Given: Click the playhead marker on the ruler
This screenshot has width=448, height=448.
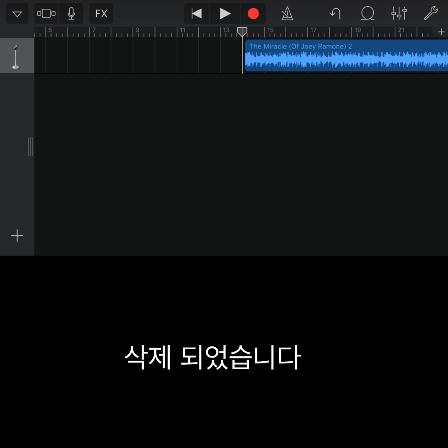Looking at the screenshot, I should pyautogui.click(x=242, y=32).
